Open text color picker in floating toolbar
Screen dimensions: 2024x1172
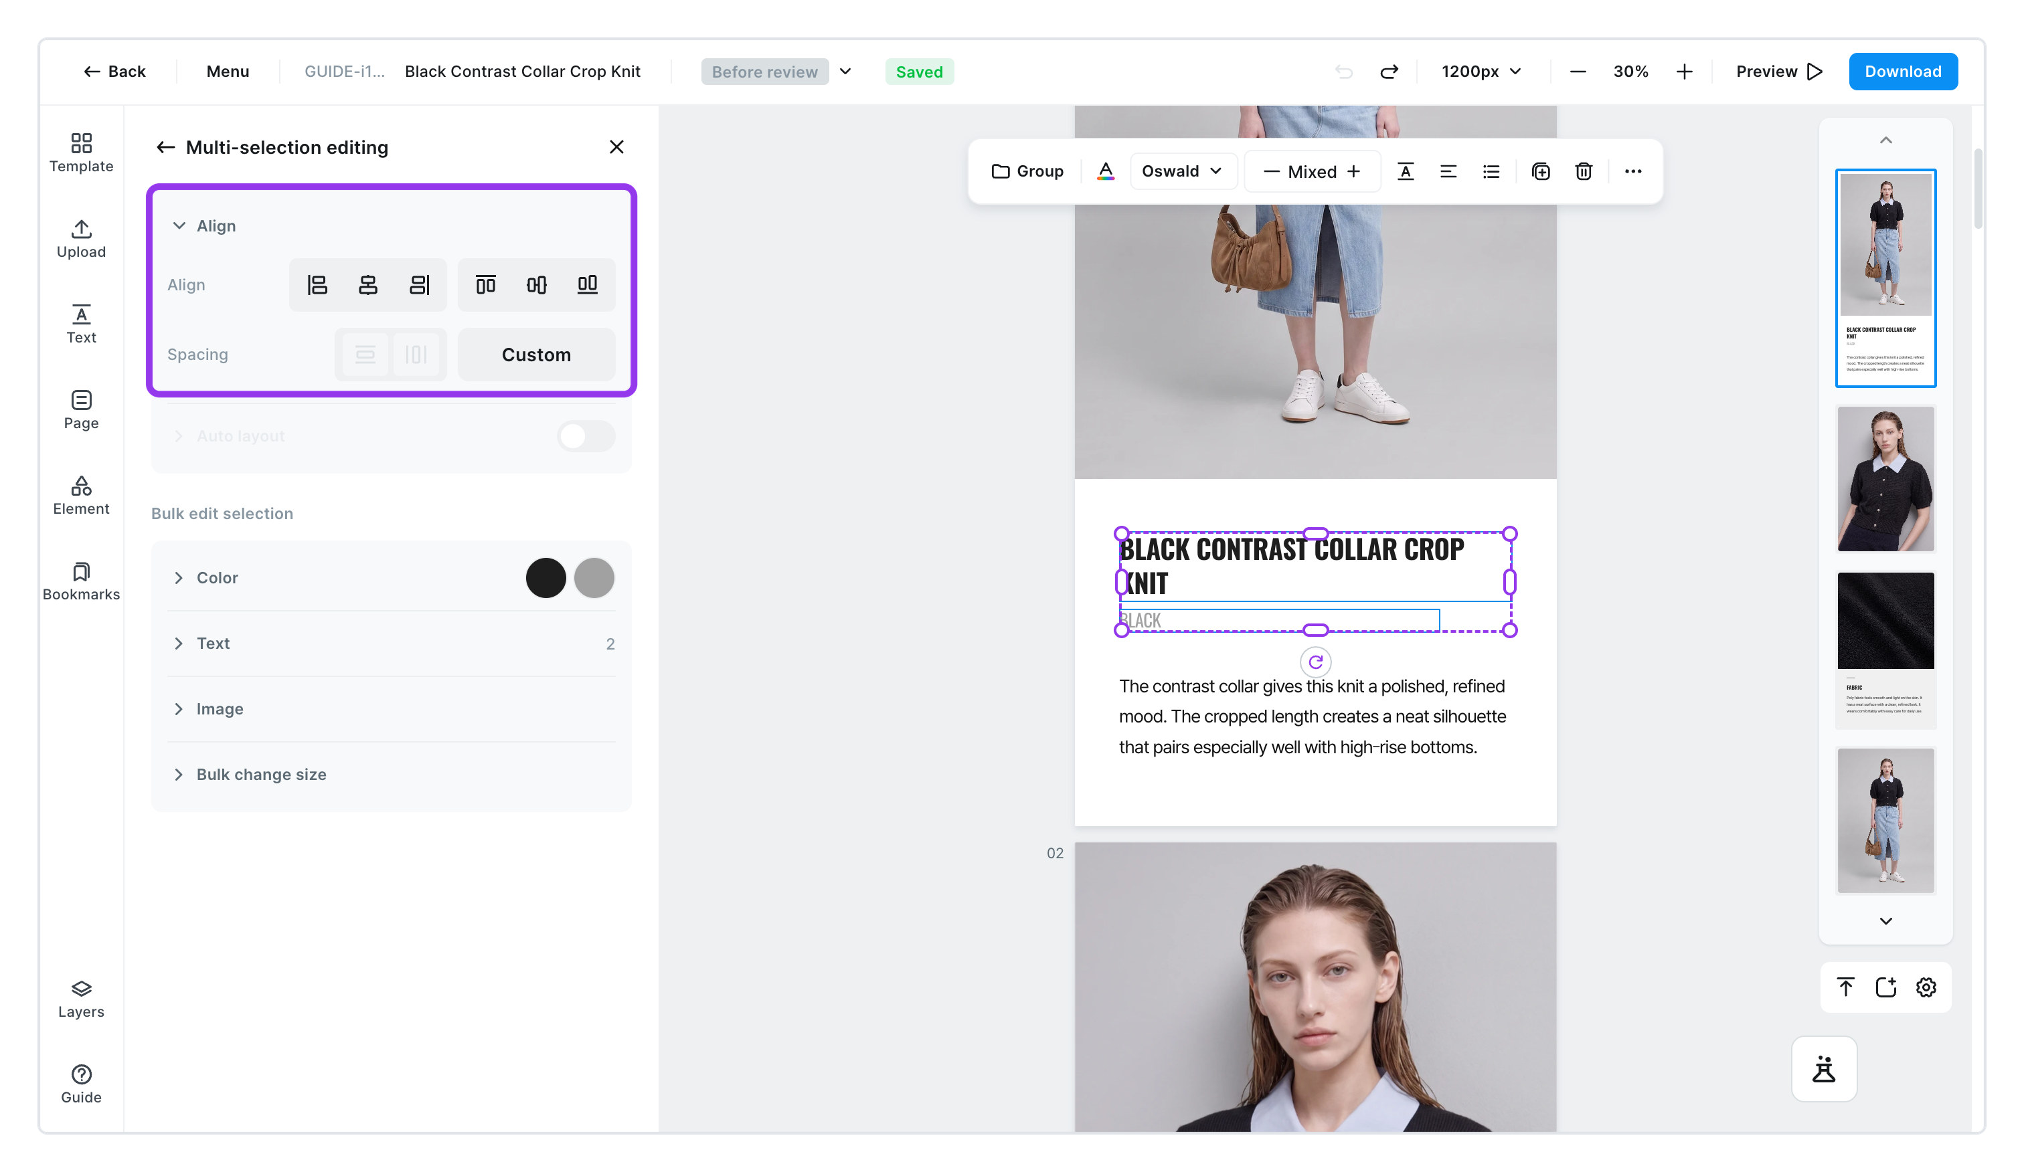tap(1106, 171)
